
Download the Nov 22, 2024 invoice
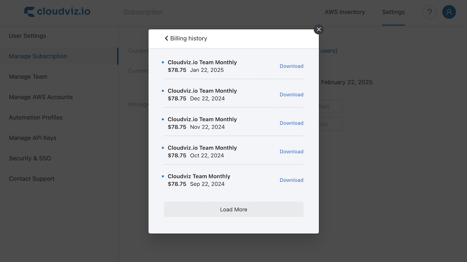(291, 123)
